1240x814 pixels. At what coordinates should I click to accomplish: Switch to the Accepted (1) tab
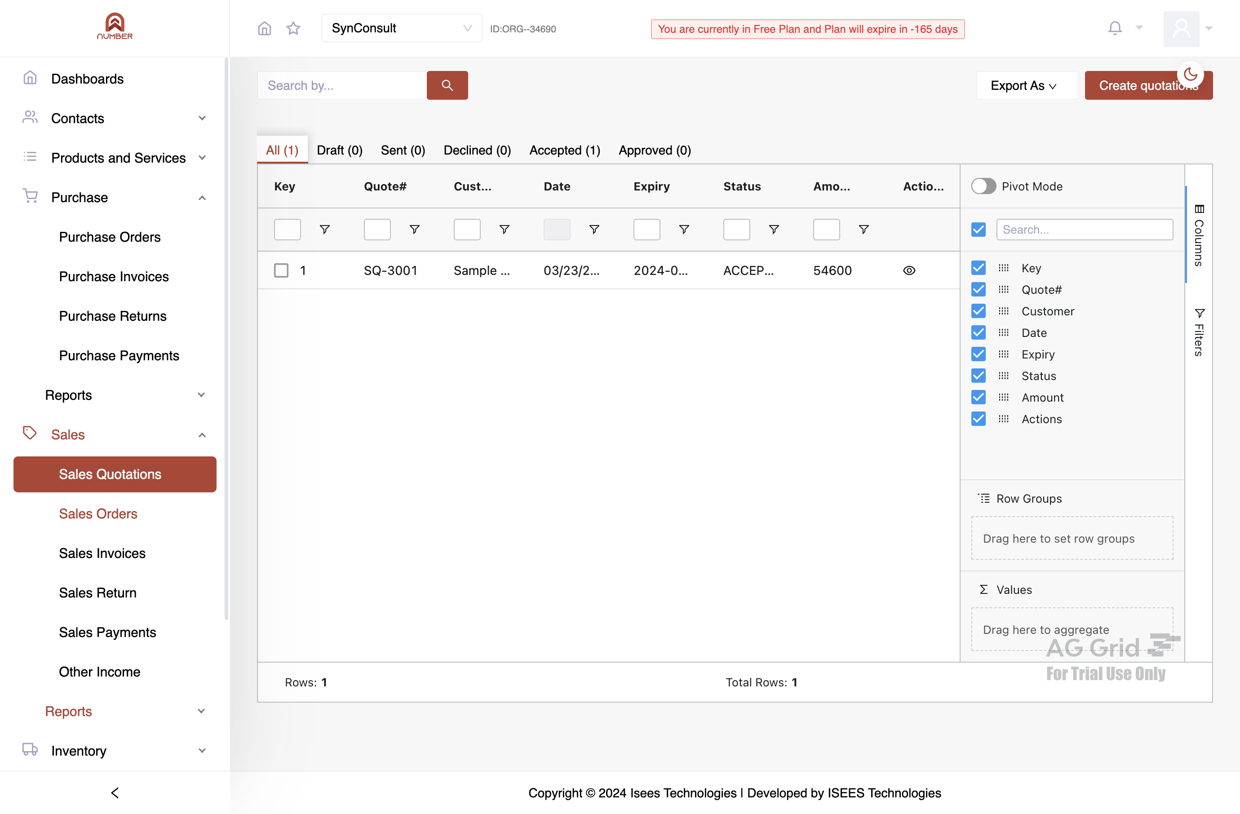point(564,150)
